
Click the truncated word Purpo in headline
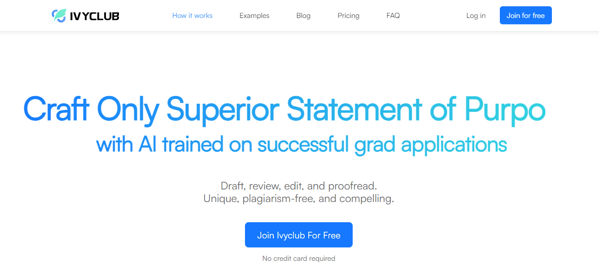click(x=505, y=110)
